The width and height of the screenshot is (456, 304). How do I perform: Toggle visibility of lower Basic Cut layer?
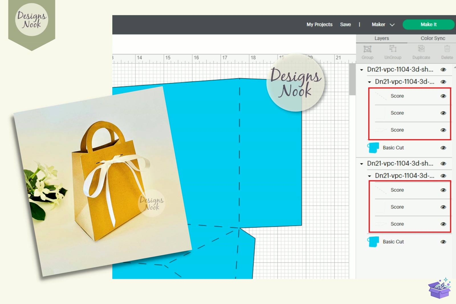[x=443, y=242]
